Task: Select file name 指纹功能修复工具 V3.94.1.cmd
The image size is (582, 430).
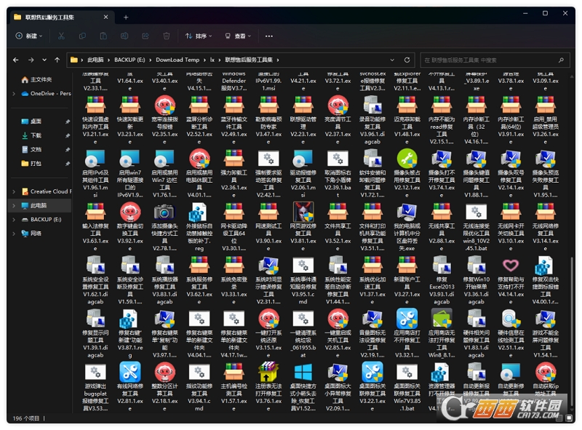Action: pos(199,397)
